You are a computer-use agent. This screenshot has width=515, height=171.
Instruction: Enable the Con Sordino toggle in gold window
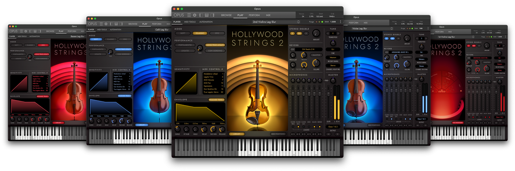click(x=215, y=51)
